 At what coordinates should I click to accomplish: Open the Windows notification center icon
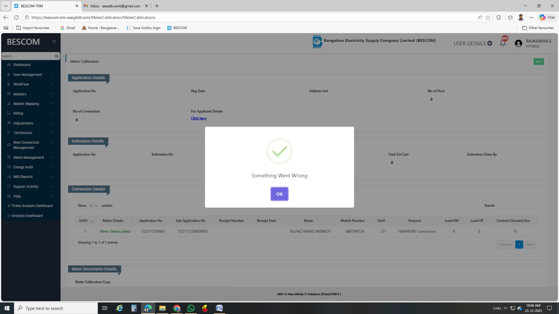click(x=550, y=308)
